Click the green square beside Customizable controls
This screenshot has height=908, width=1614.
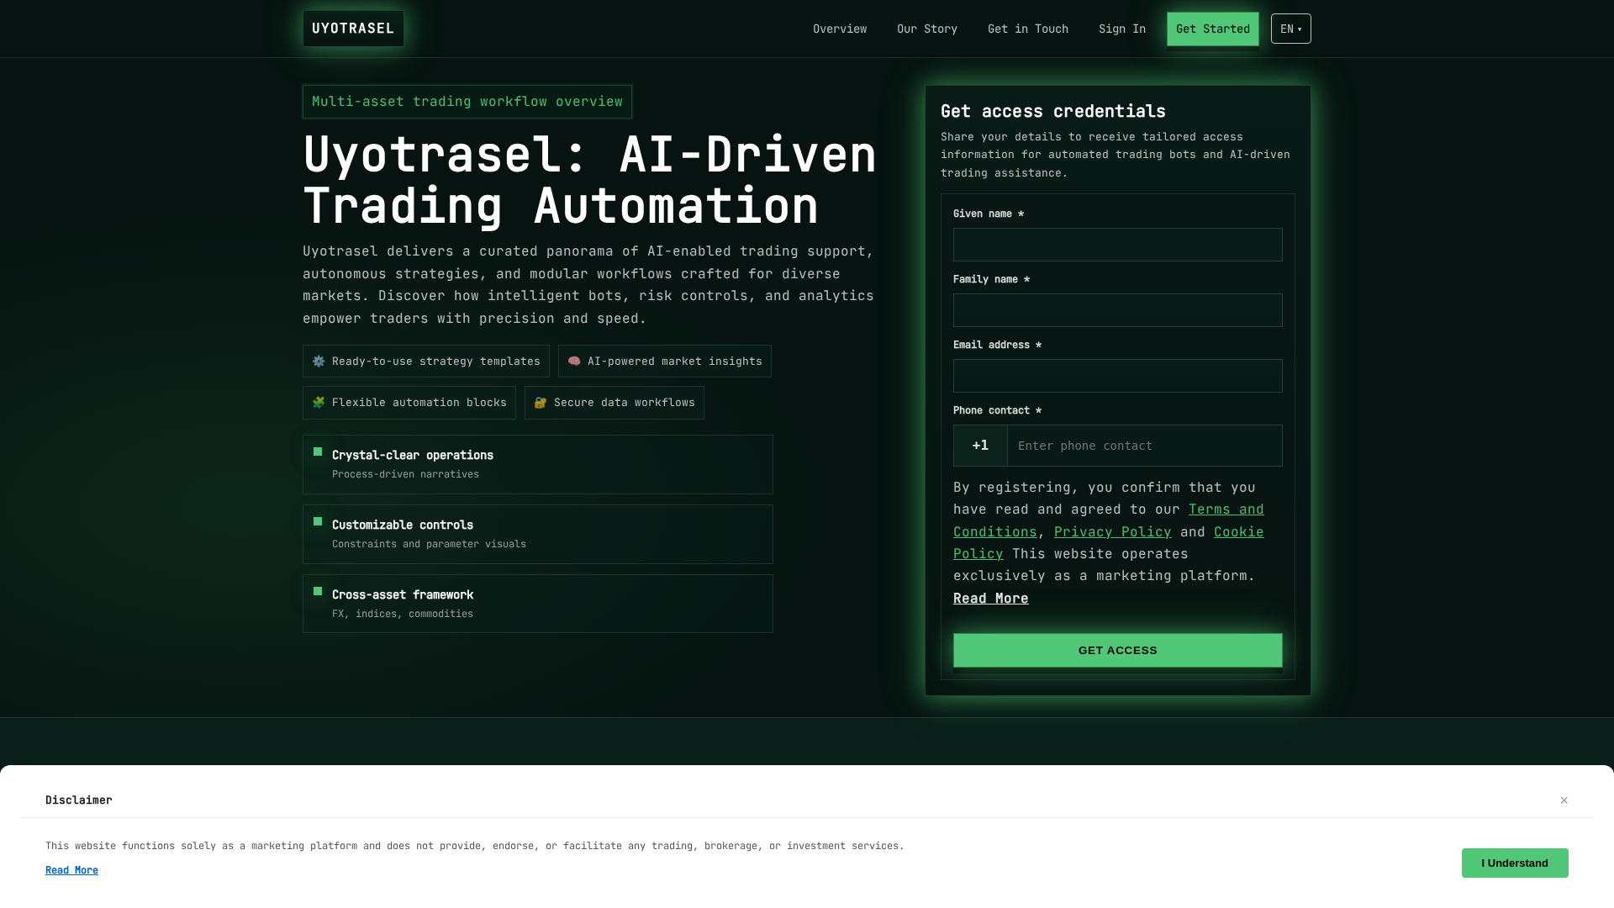point(318,521)
